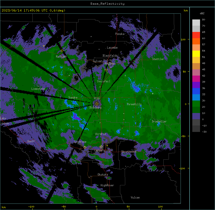Click the Didsbury town label
Viewport: 215px width, 210px height.
[x=96, y=107]
